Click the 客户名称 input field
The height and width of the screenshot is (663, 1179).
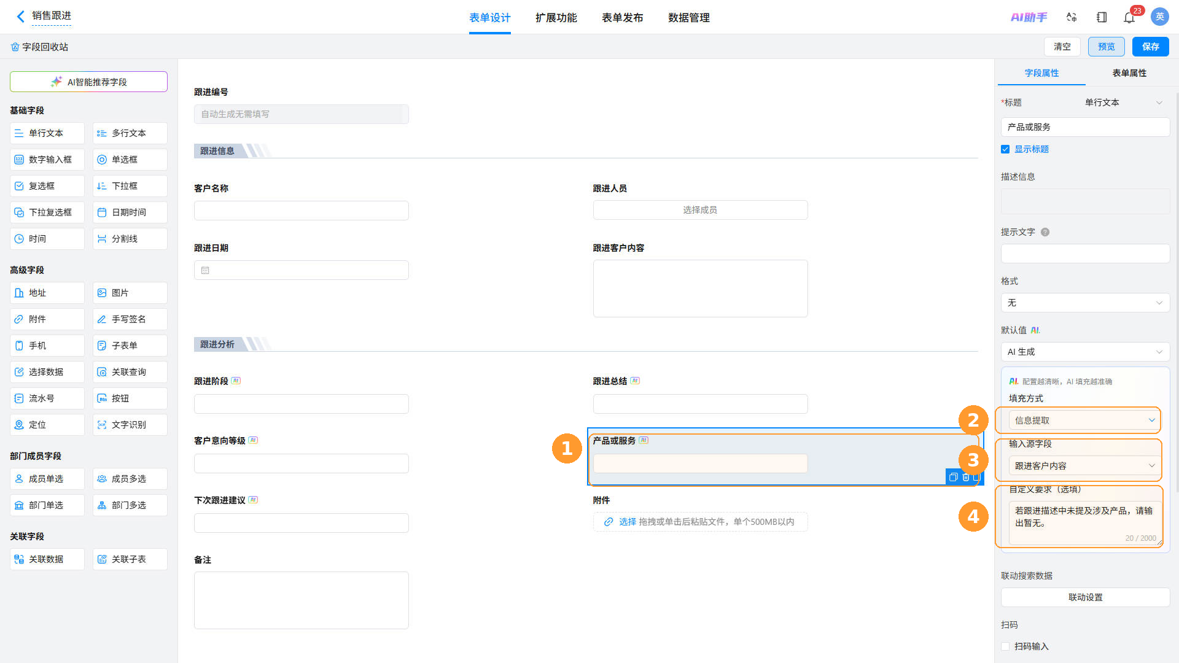tap(302, 211)
